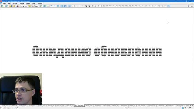Switch to the USDRUB,H1 chart tab
Image resolution: width=194 pixels, height=109 pixels.
(x=98, y=106)
